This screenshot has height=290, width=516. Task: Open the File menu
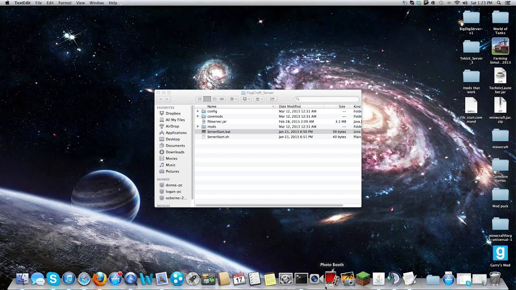[38, 3]
